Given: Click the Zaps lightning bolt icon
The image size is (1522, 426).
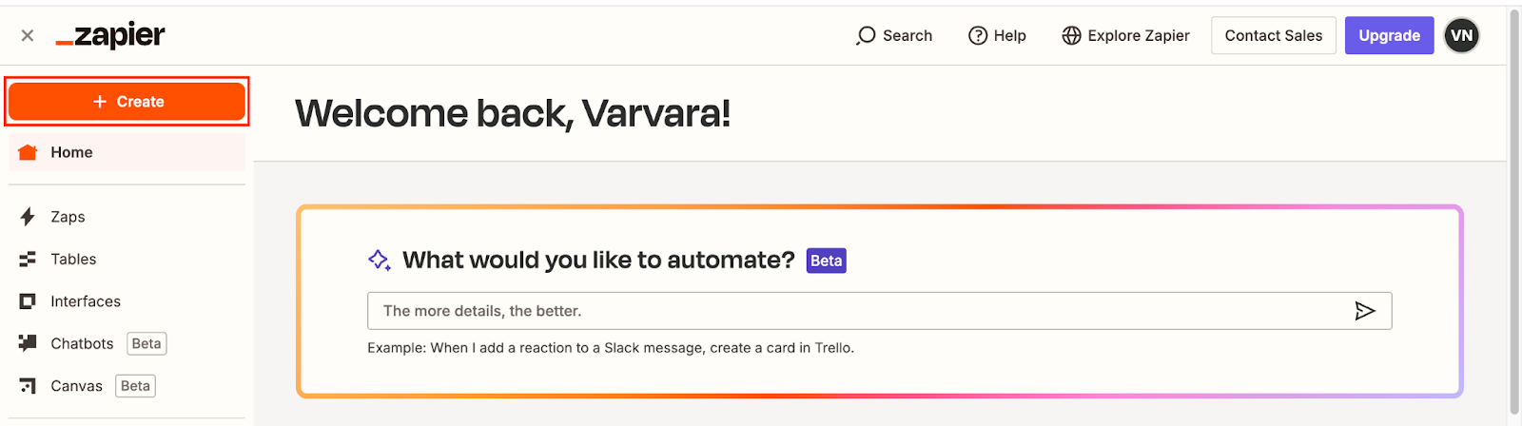Looking at the screenshot, I should coord(28,217).
